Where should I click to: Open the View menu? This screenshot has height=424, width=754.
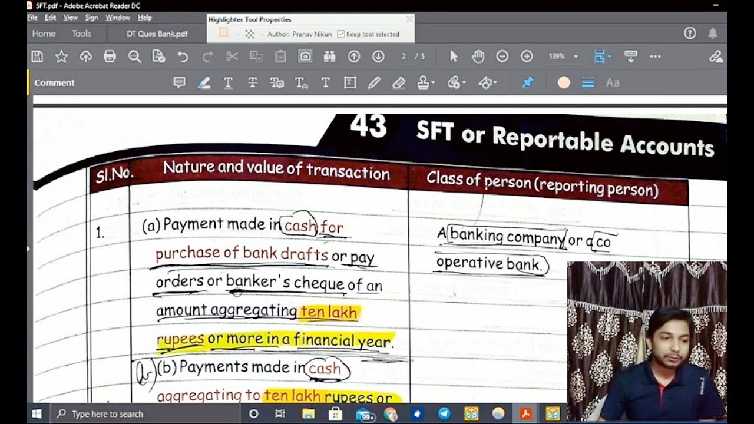click(71, 18)
